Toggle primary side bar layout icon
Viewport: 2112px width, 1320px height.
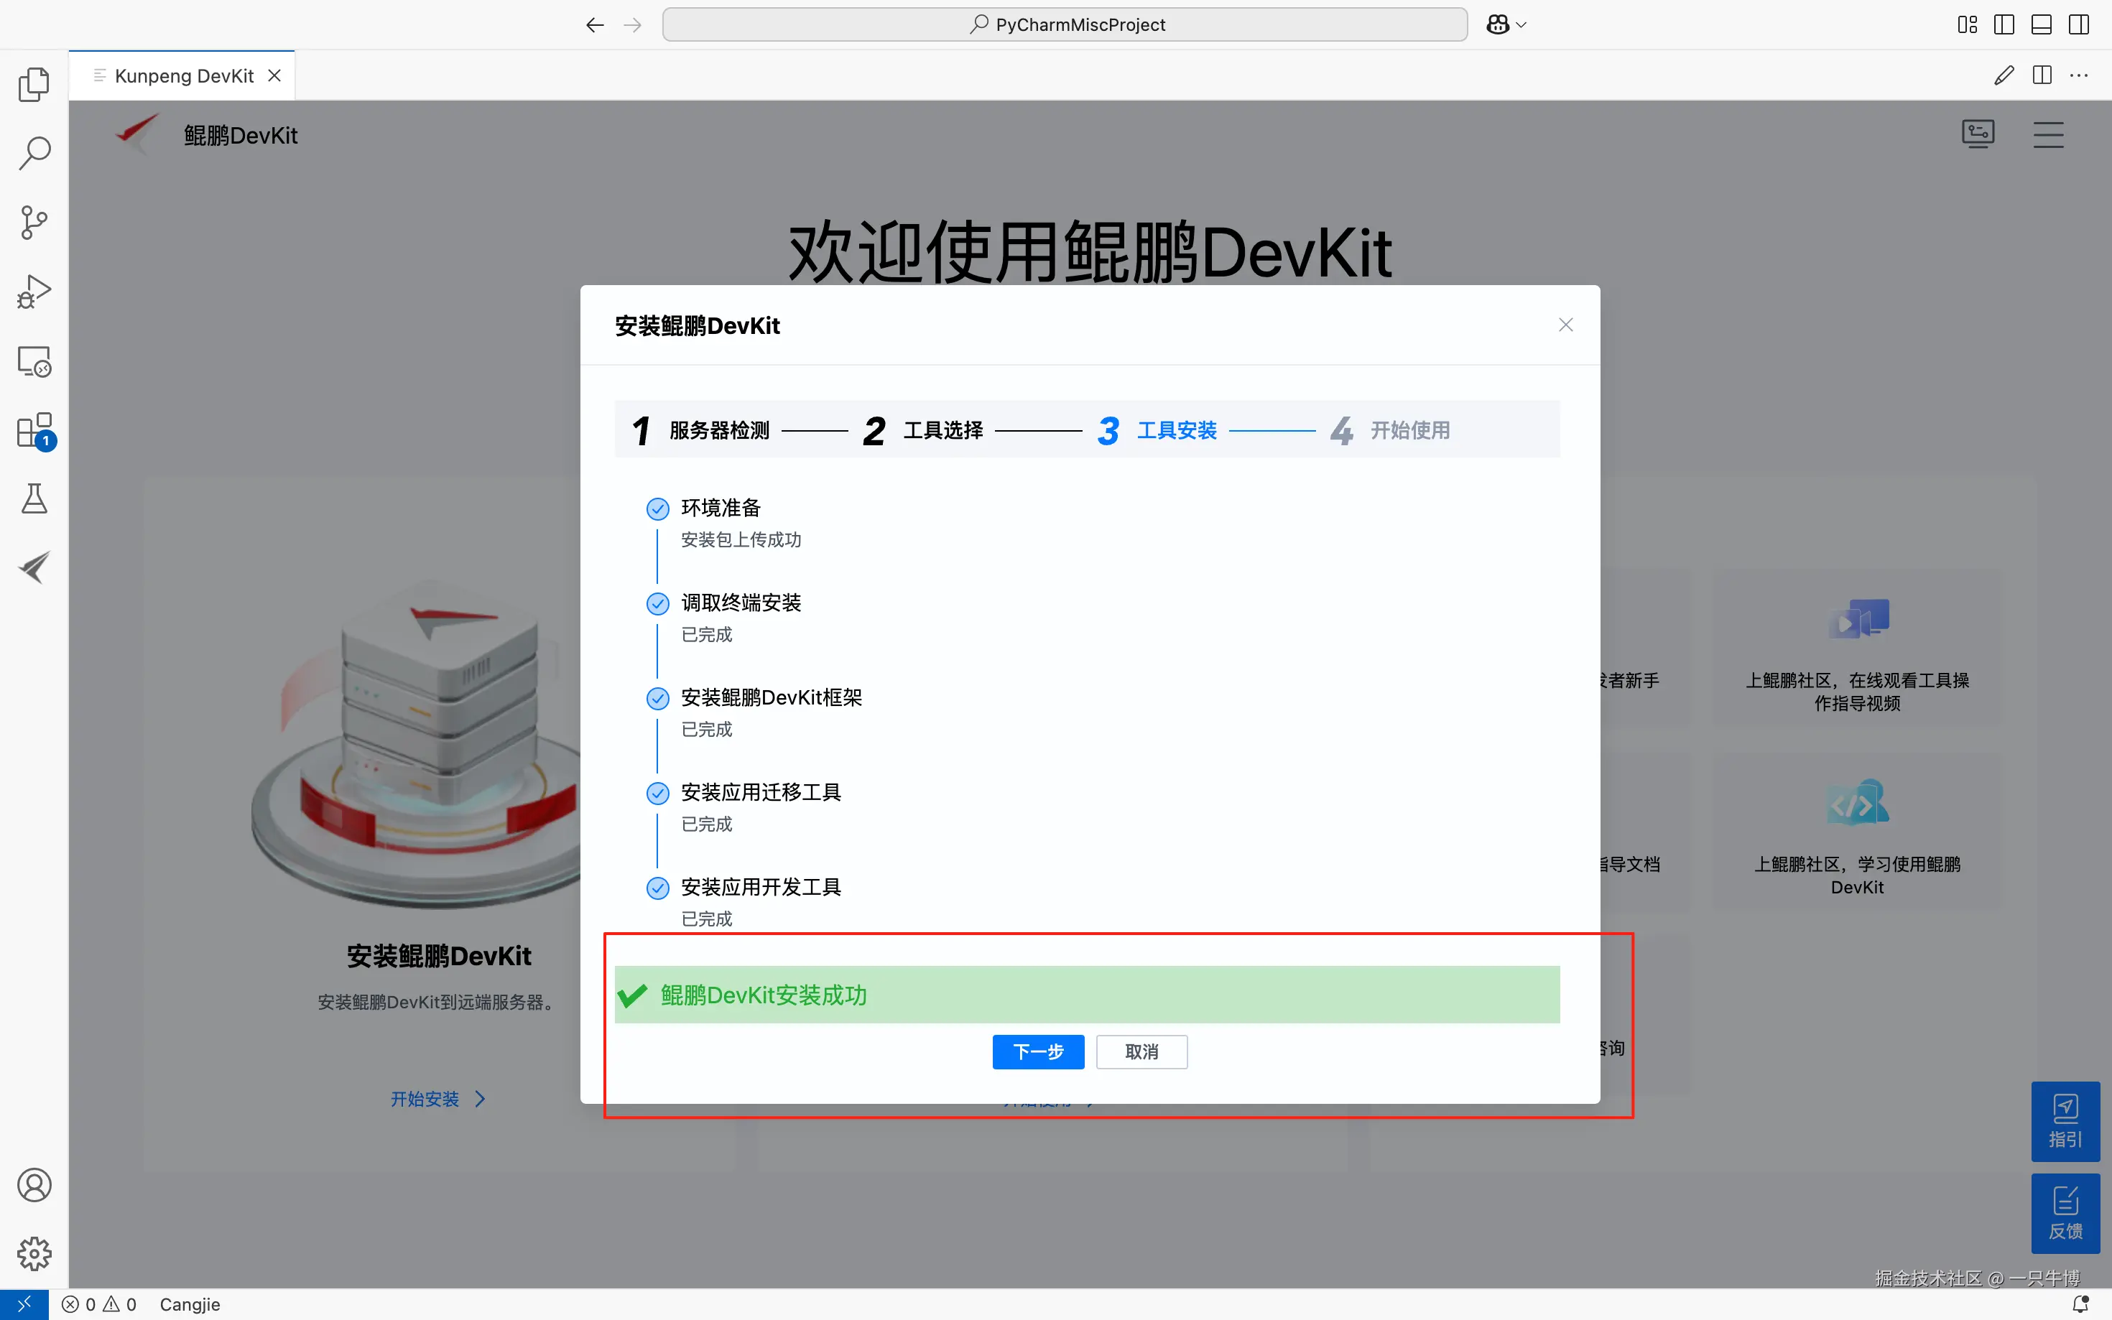[2004, 24]
